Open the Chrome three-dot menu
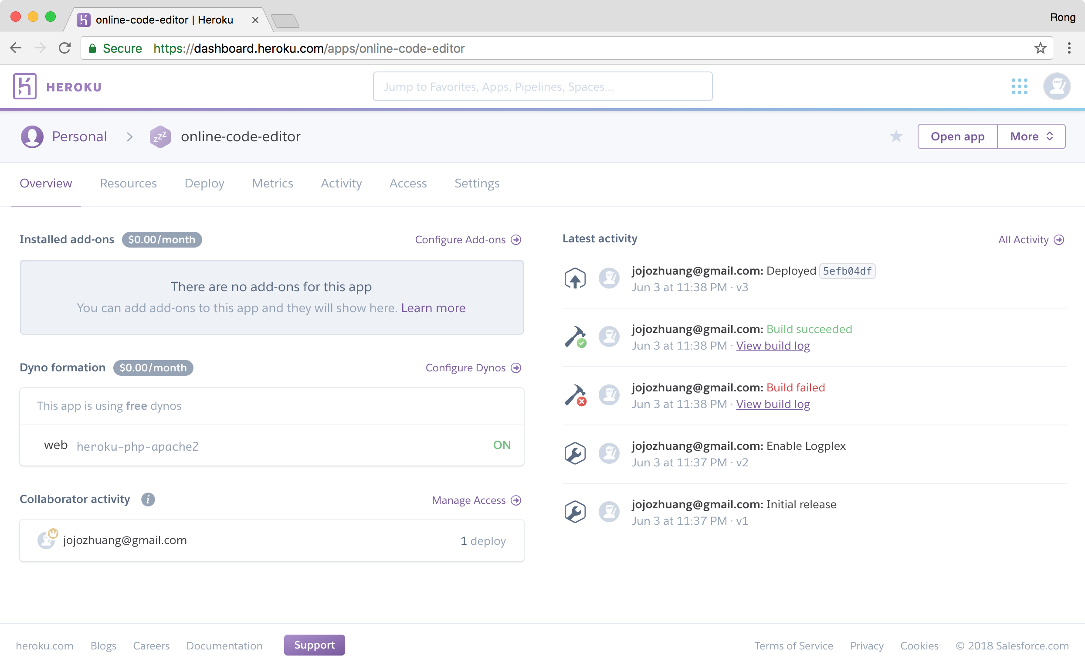1085x666 pixels. [x=1069, y=48]
